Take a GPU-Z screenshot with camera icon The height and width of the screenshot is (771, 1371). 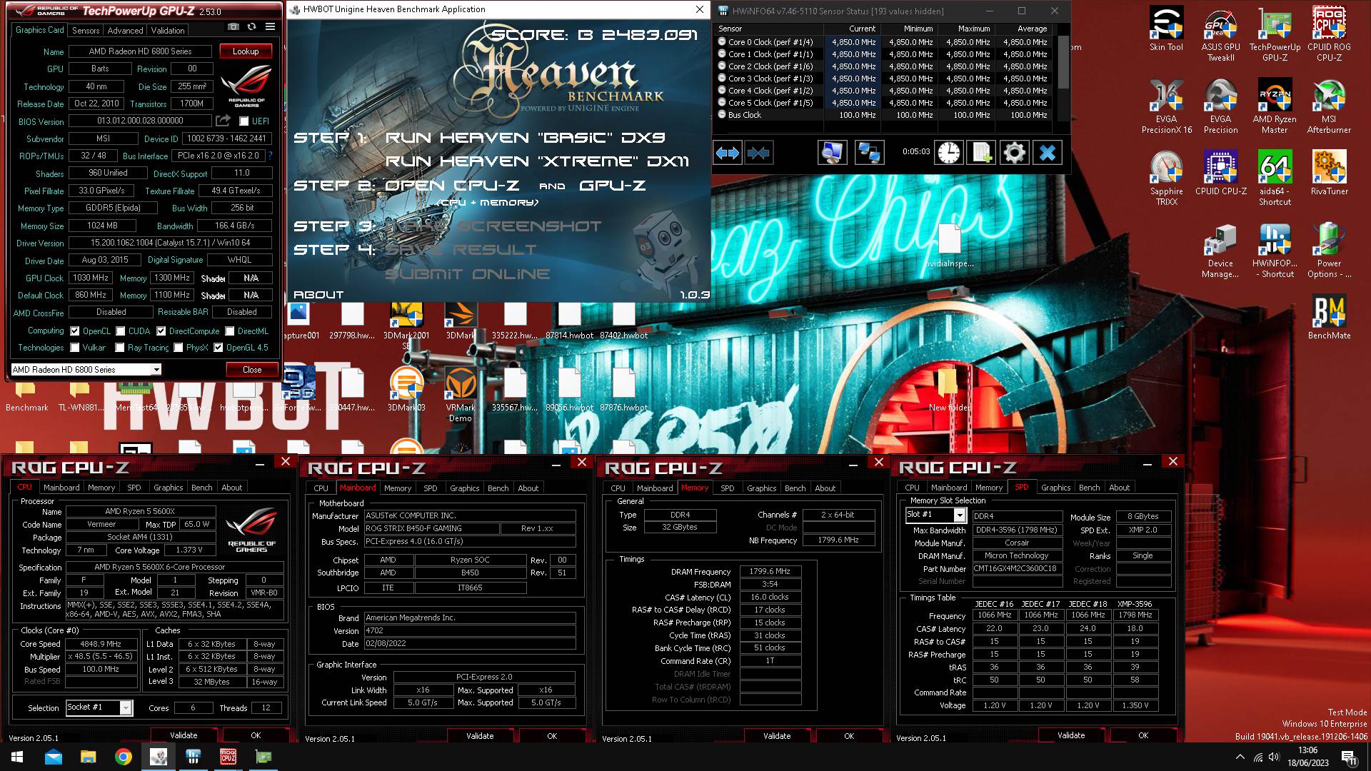(233, 27)
